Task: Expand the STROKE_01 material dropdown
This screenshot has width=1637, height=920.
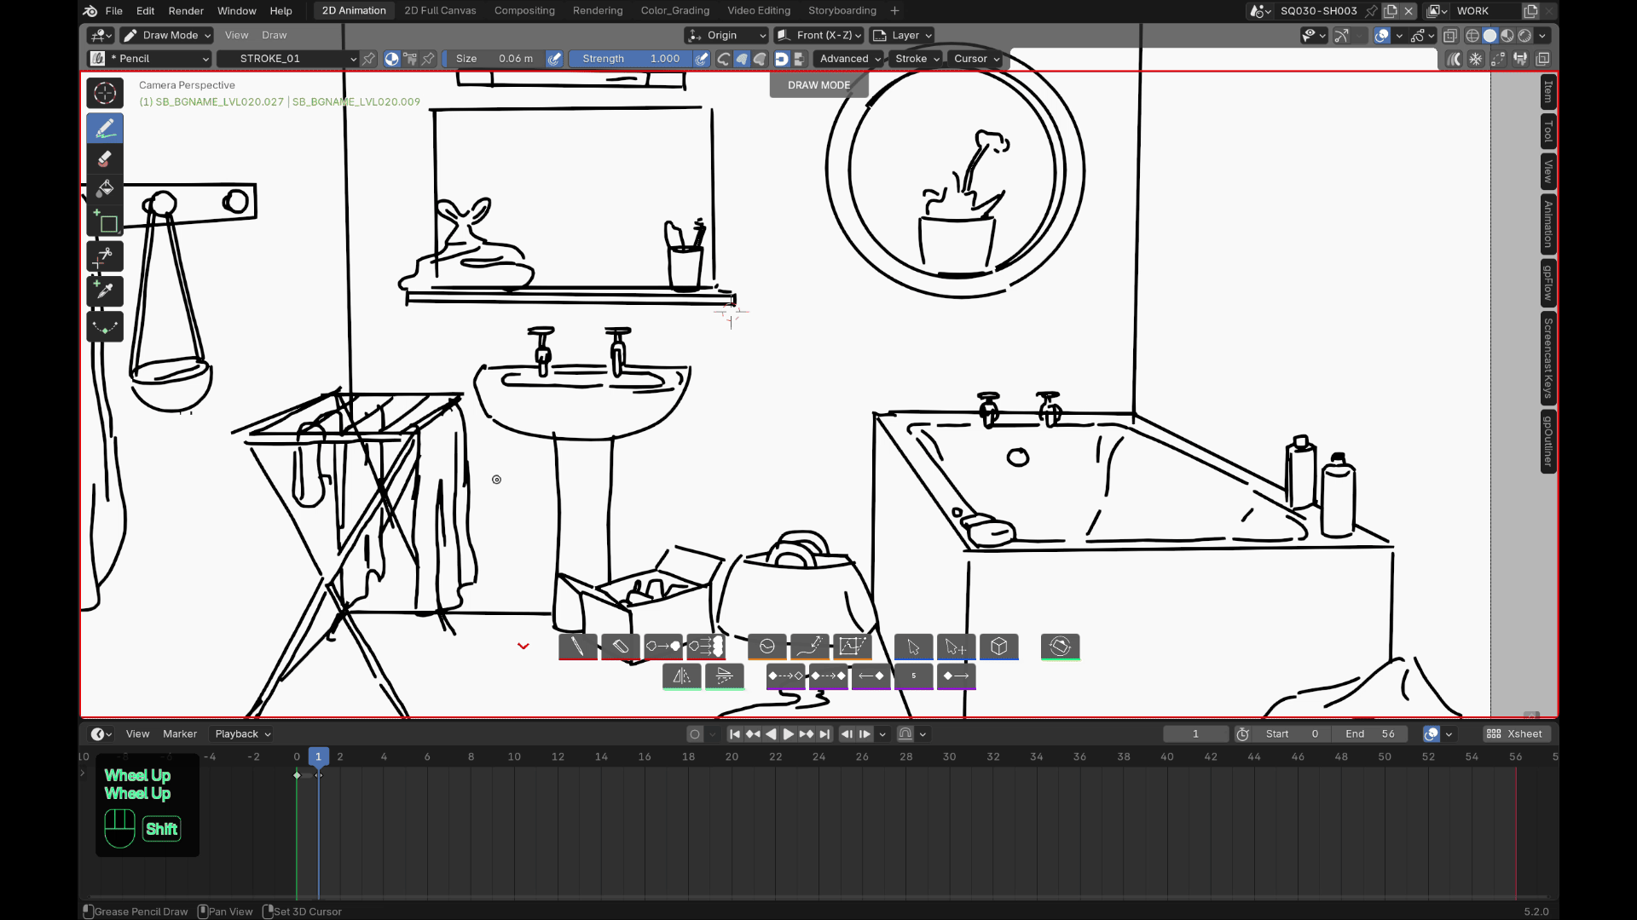Action: tap(287, 59)
